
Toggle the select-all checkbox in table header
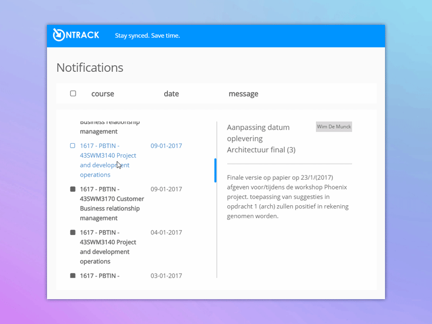[73, 93]
